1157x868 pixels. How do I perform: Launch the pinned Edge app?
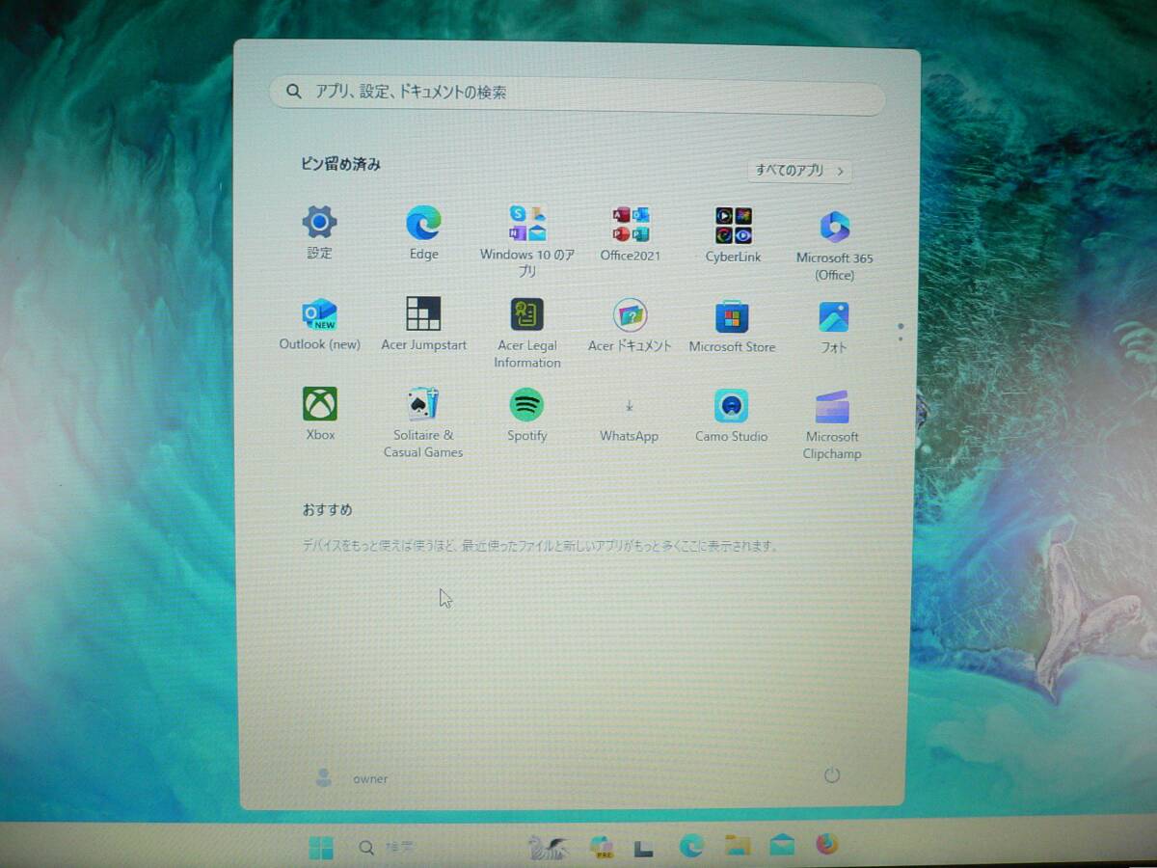click(x=423, y=232)
